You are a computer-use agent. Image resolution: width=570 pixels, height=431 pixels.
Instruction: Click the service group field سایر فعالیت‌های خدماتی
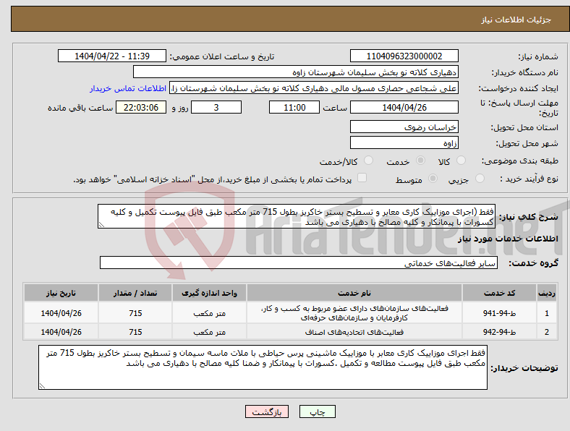click(299, 263)
